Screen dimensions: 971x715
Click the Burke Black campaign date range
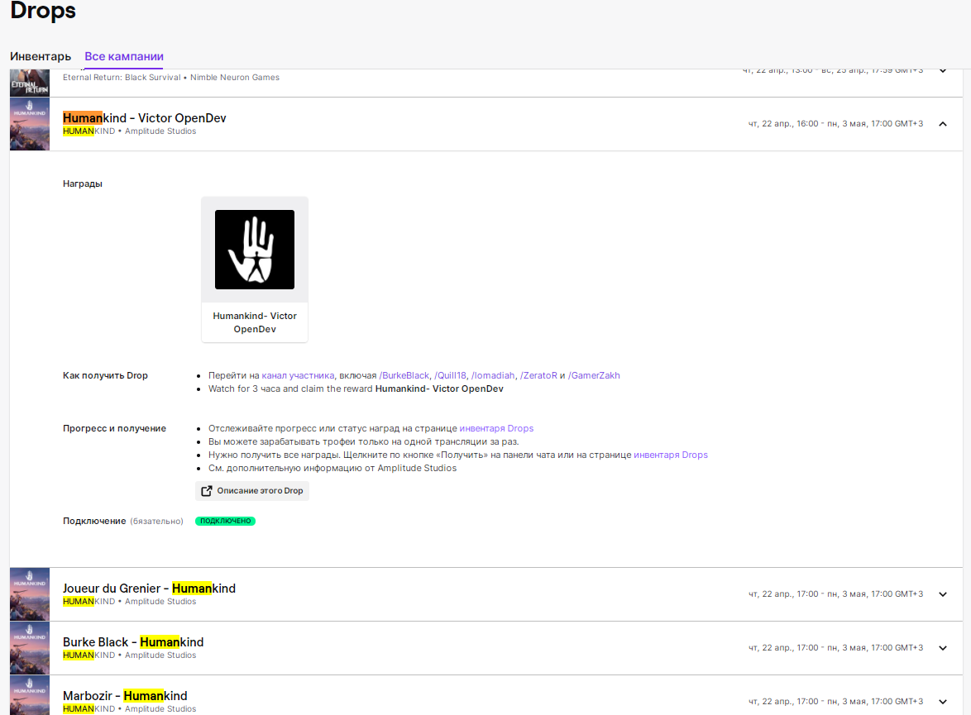point(835,648)
